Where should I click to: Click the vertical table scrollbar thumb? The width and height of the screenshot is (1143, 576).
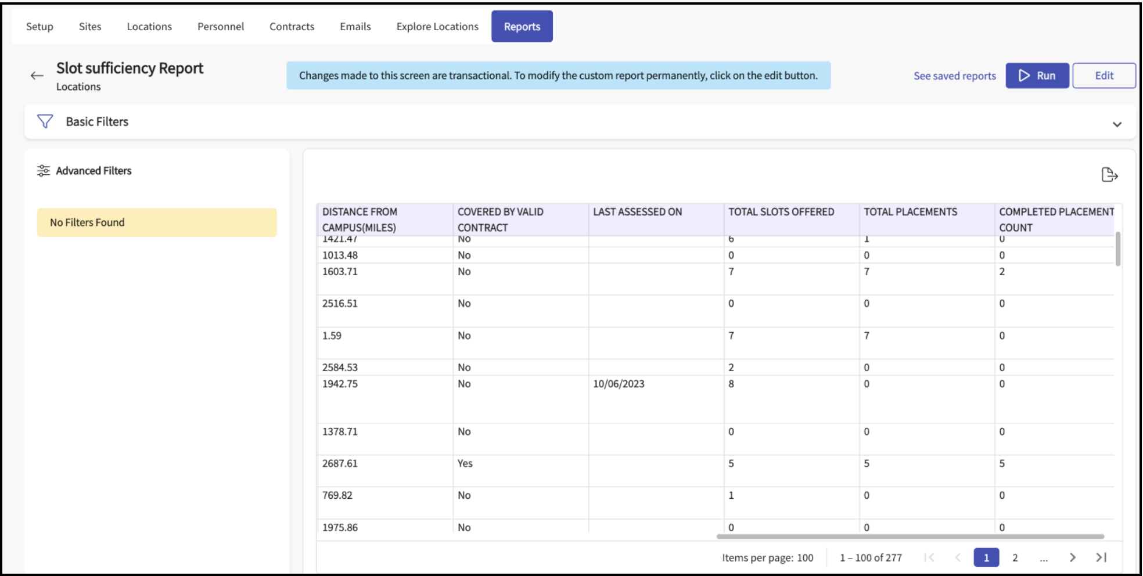click(1117, 249)
